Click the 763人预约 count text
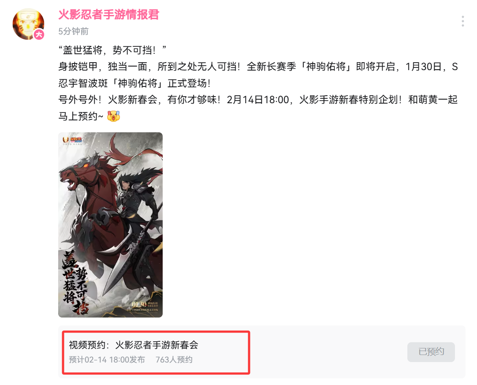Viewport: 477px width, 385px height. pyautogui.click(x=174, y=360)
